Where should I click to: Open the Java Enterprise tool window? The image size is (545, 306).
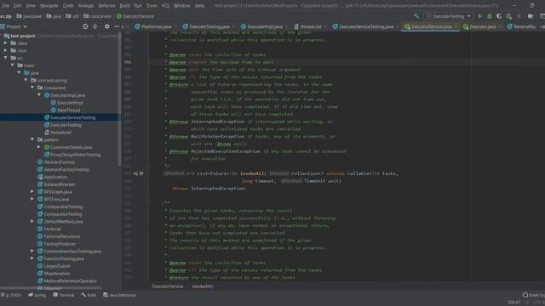point(119,295)
